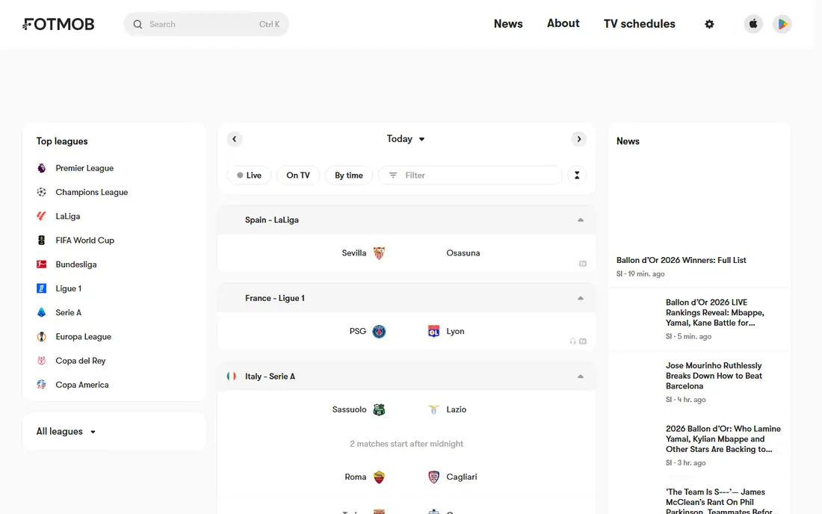Collapse all leagues with the arrows button
The image size is (822, 514).
point(577,176)
